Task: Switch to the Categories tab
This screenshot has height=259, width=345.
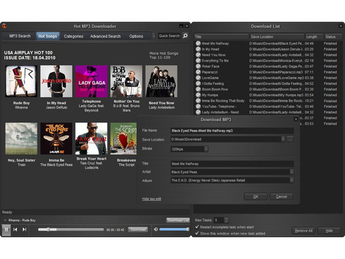Action: 73,36
